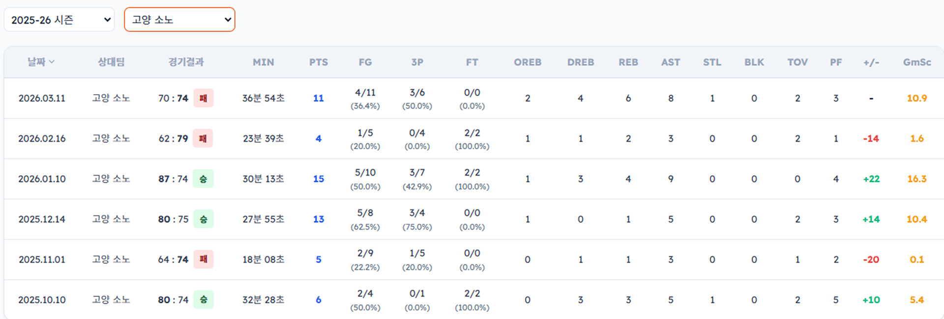Click opponent 고양 소노 in 2026.01.10 row
This screenshot has height=319, width=944.
coord(111,179)
